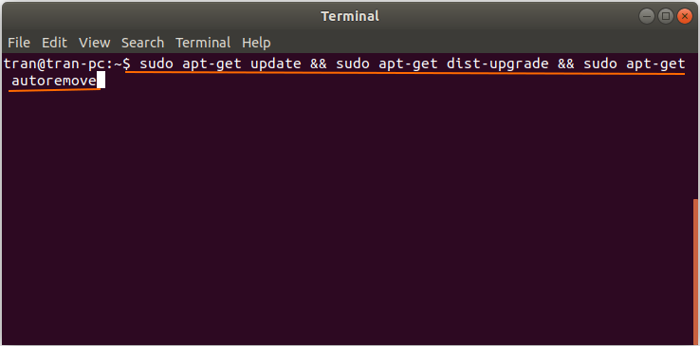Screen dimensions: 700x346
Task: Click the first && operator in the command
Action: click(319, 64)
